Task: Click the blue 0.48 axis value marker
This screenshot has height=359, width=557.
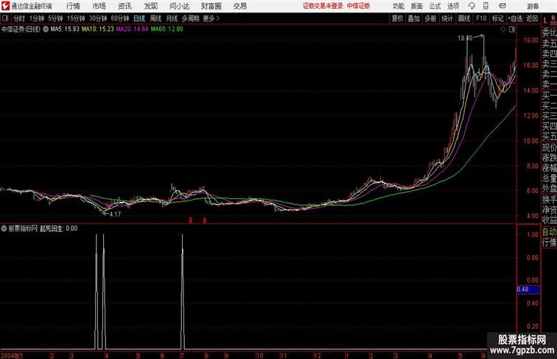Action: 528,289
